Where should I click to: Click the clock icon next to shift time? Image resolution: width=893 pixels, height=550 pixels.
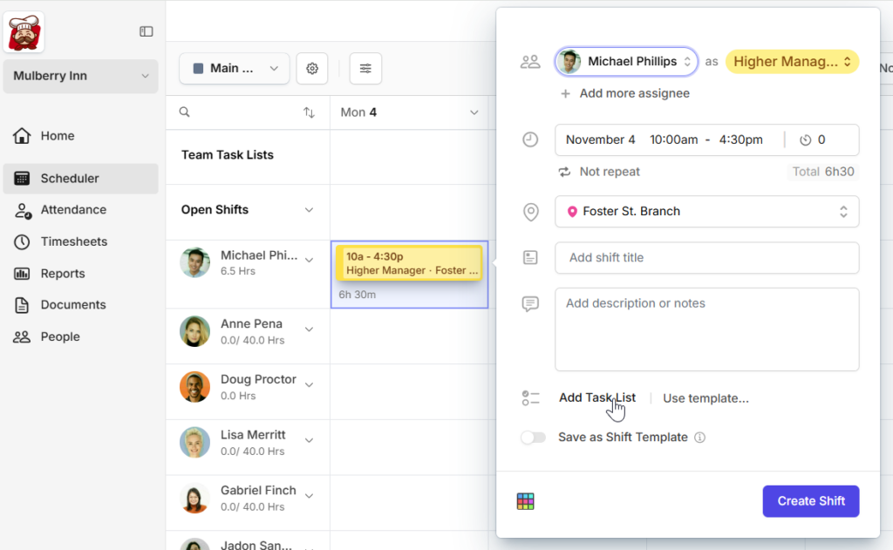pyautogui.click(x=531, y=139)
